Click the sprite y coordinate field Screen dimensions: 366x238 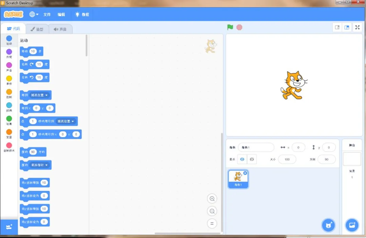[329, 147]
